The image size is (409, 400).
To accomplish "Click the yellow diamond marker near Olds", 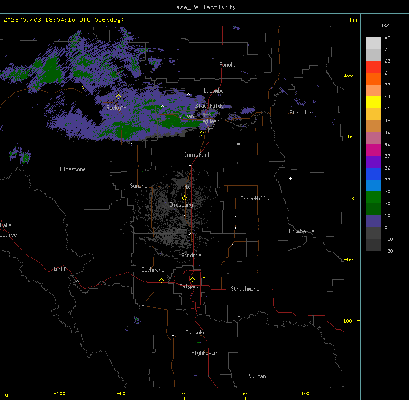I will click(184, 198).
